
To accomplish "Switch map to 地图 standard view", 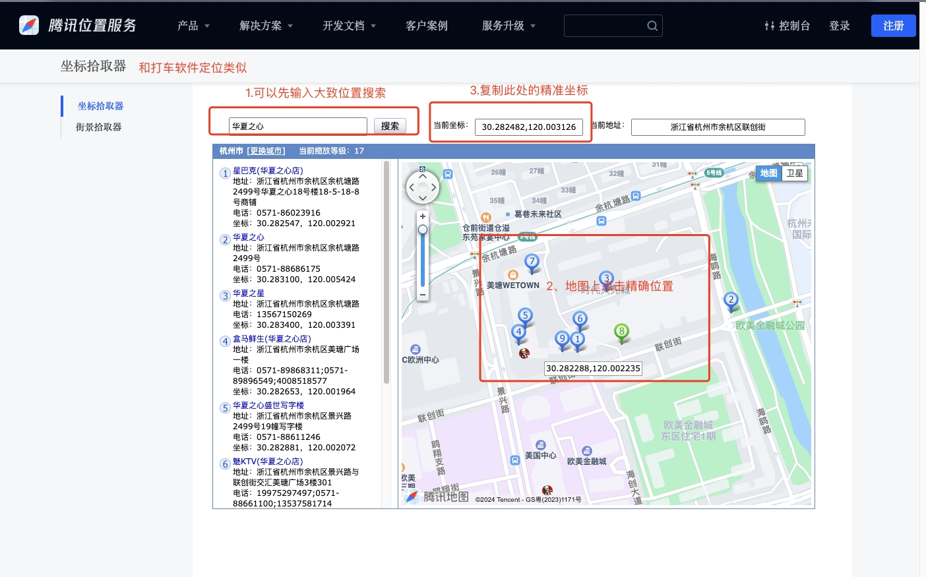I will 768,173.
